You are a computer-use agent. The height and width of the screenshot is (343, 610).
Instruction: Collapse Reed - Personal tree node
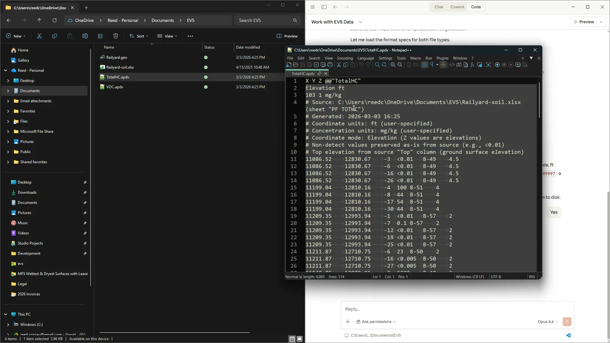point(5,71)
